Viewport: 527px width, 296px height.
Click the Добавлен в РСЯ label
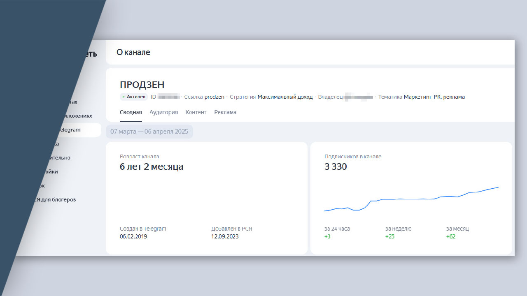(x=232, y=229)
